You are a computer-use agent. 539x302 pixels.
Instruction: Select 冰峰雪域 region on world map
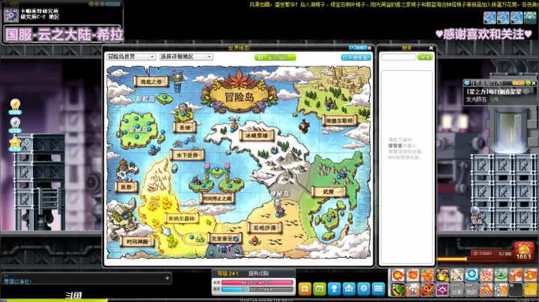point(257,135)
